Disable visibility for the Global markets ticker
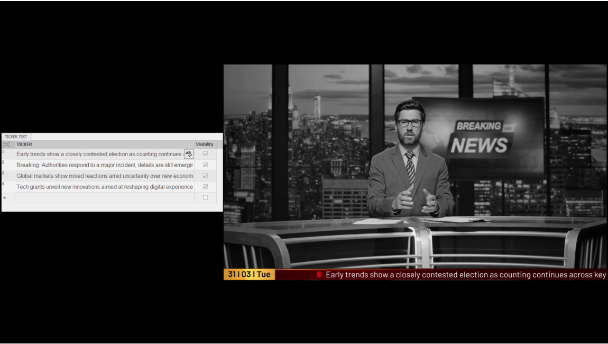608x344 pixels. pyautogui.click(x=206, y=176)
